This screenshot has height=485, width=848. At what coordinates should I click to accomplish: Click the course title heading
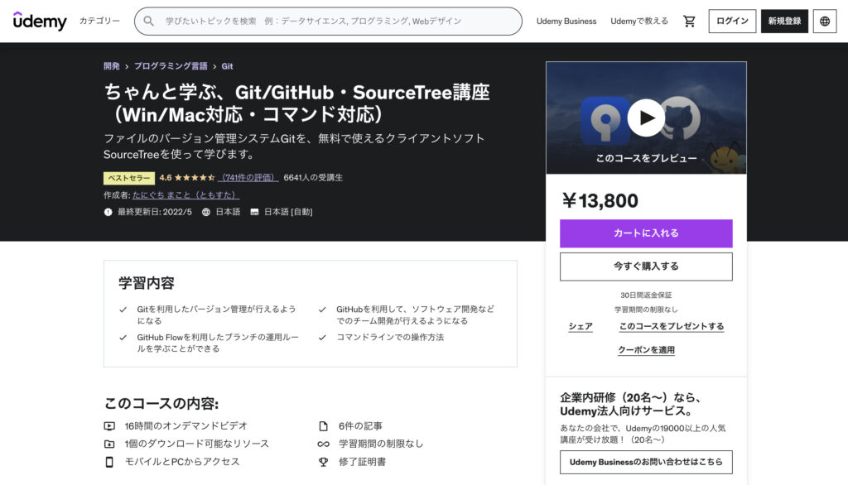pyautogui.click(x=297, y=103)
